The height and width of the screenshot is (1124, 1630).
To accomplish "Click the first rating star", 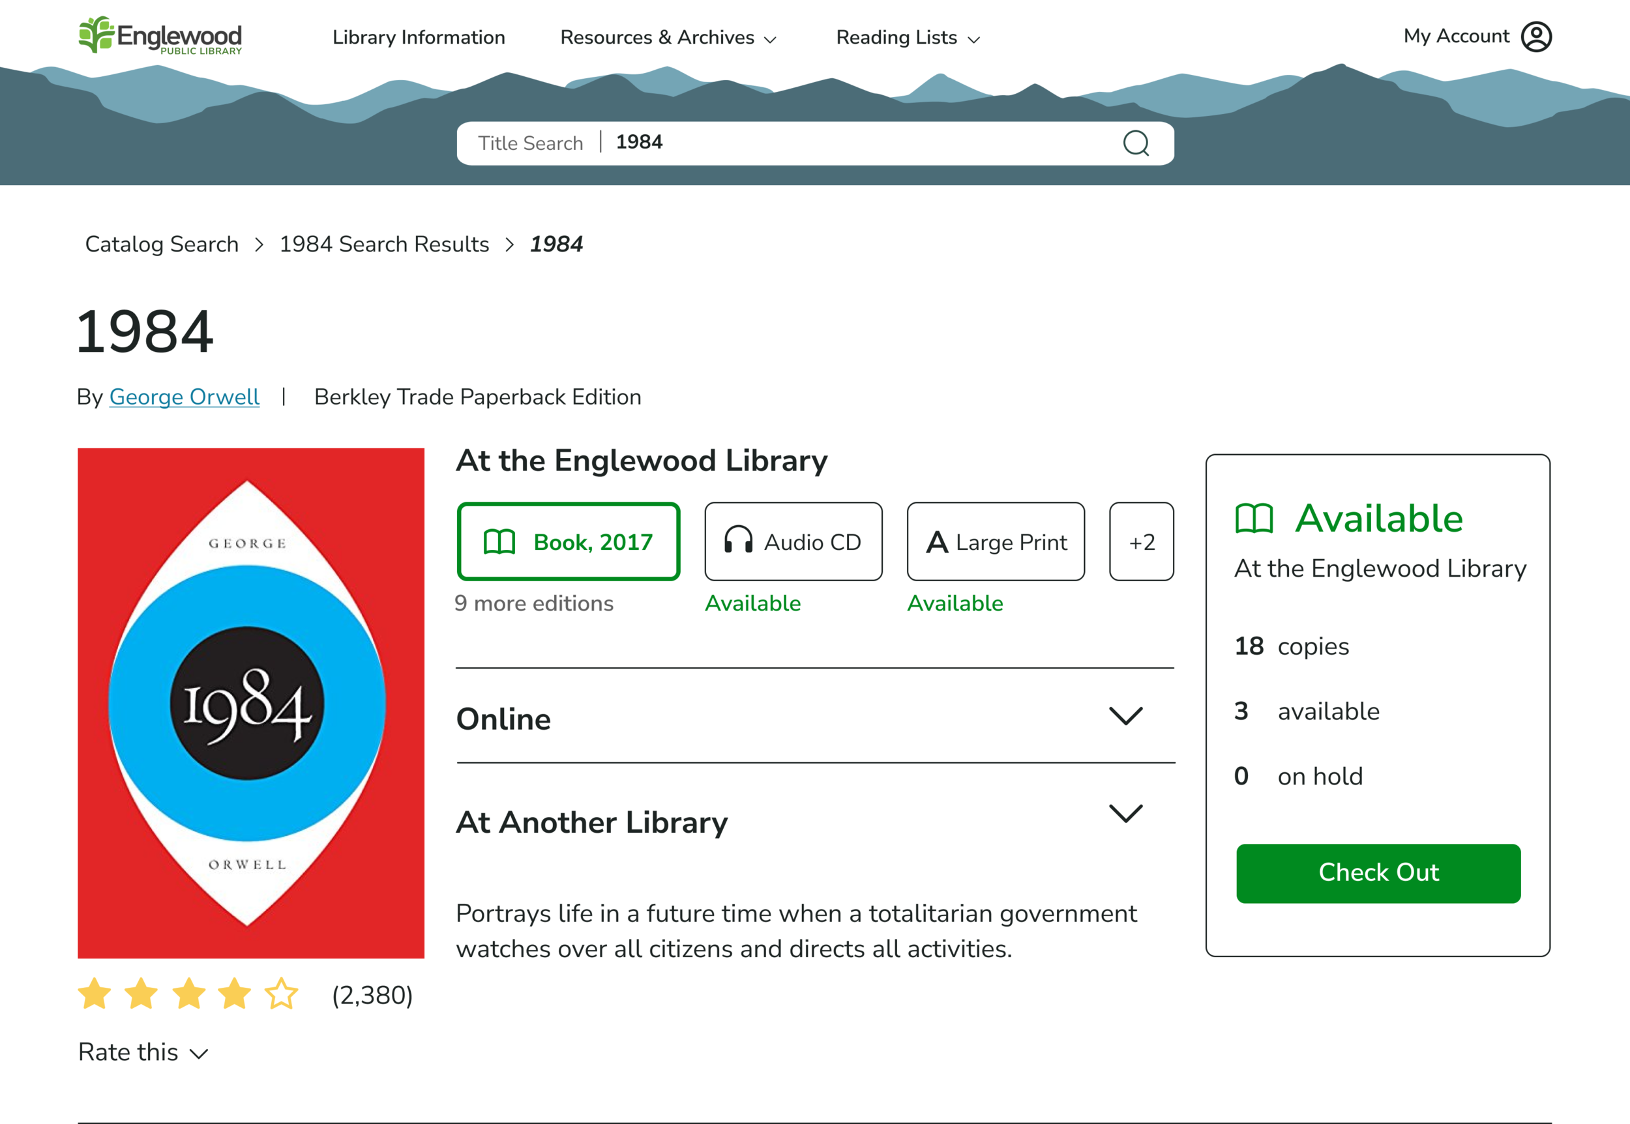I will coord(95,994).
